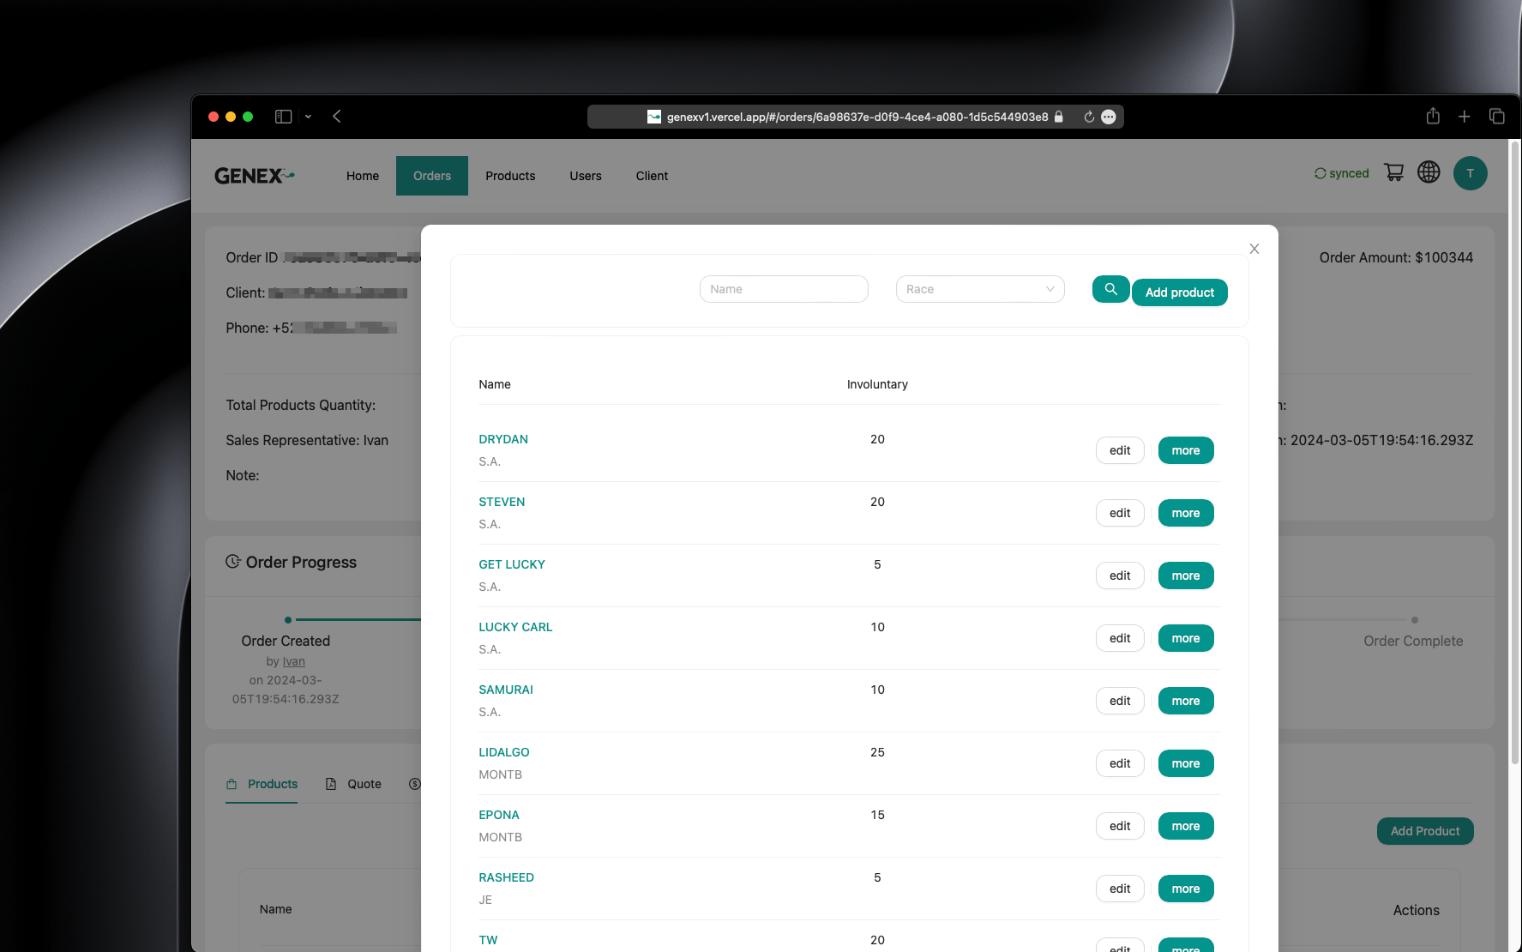Click the globe language icon
Image resolution: width=1522 pixels, height=952 pixels.
click(x=1429, y=172)
